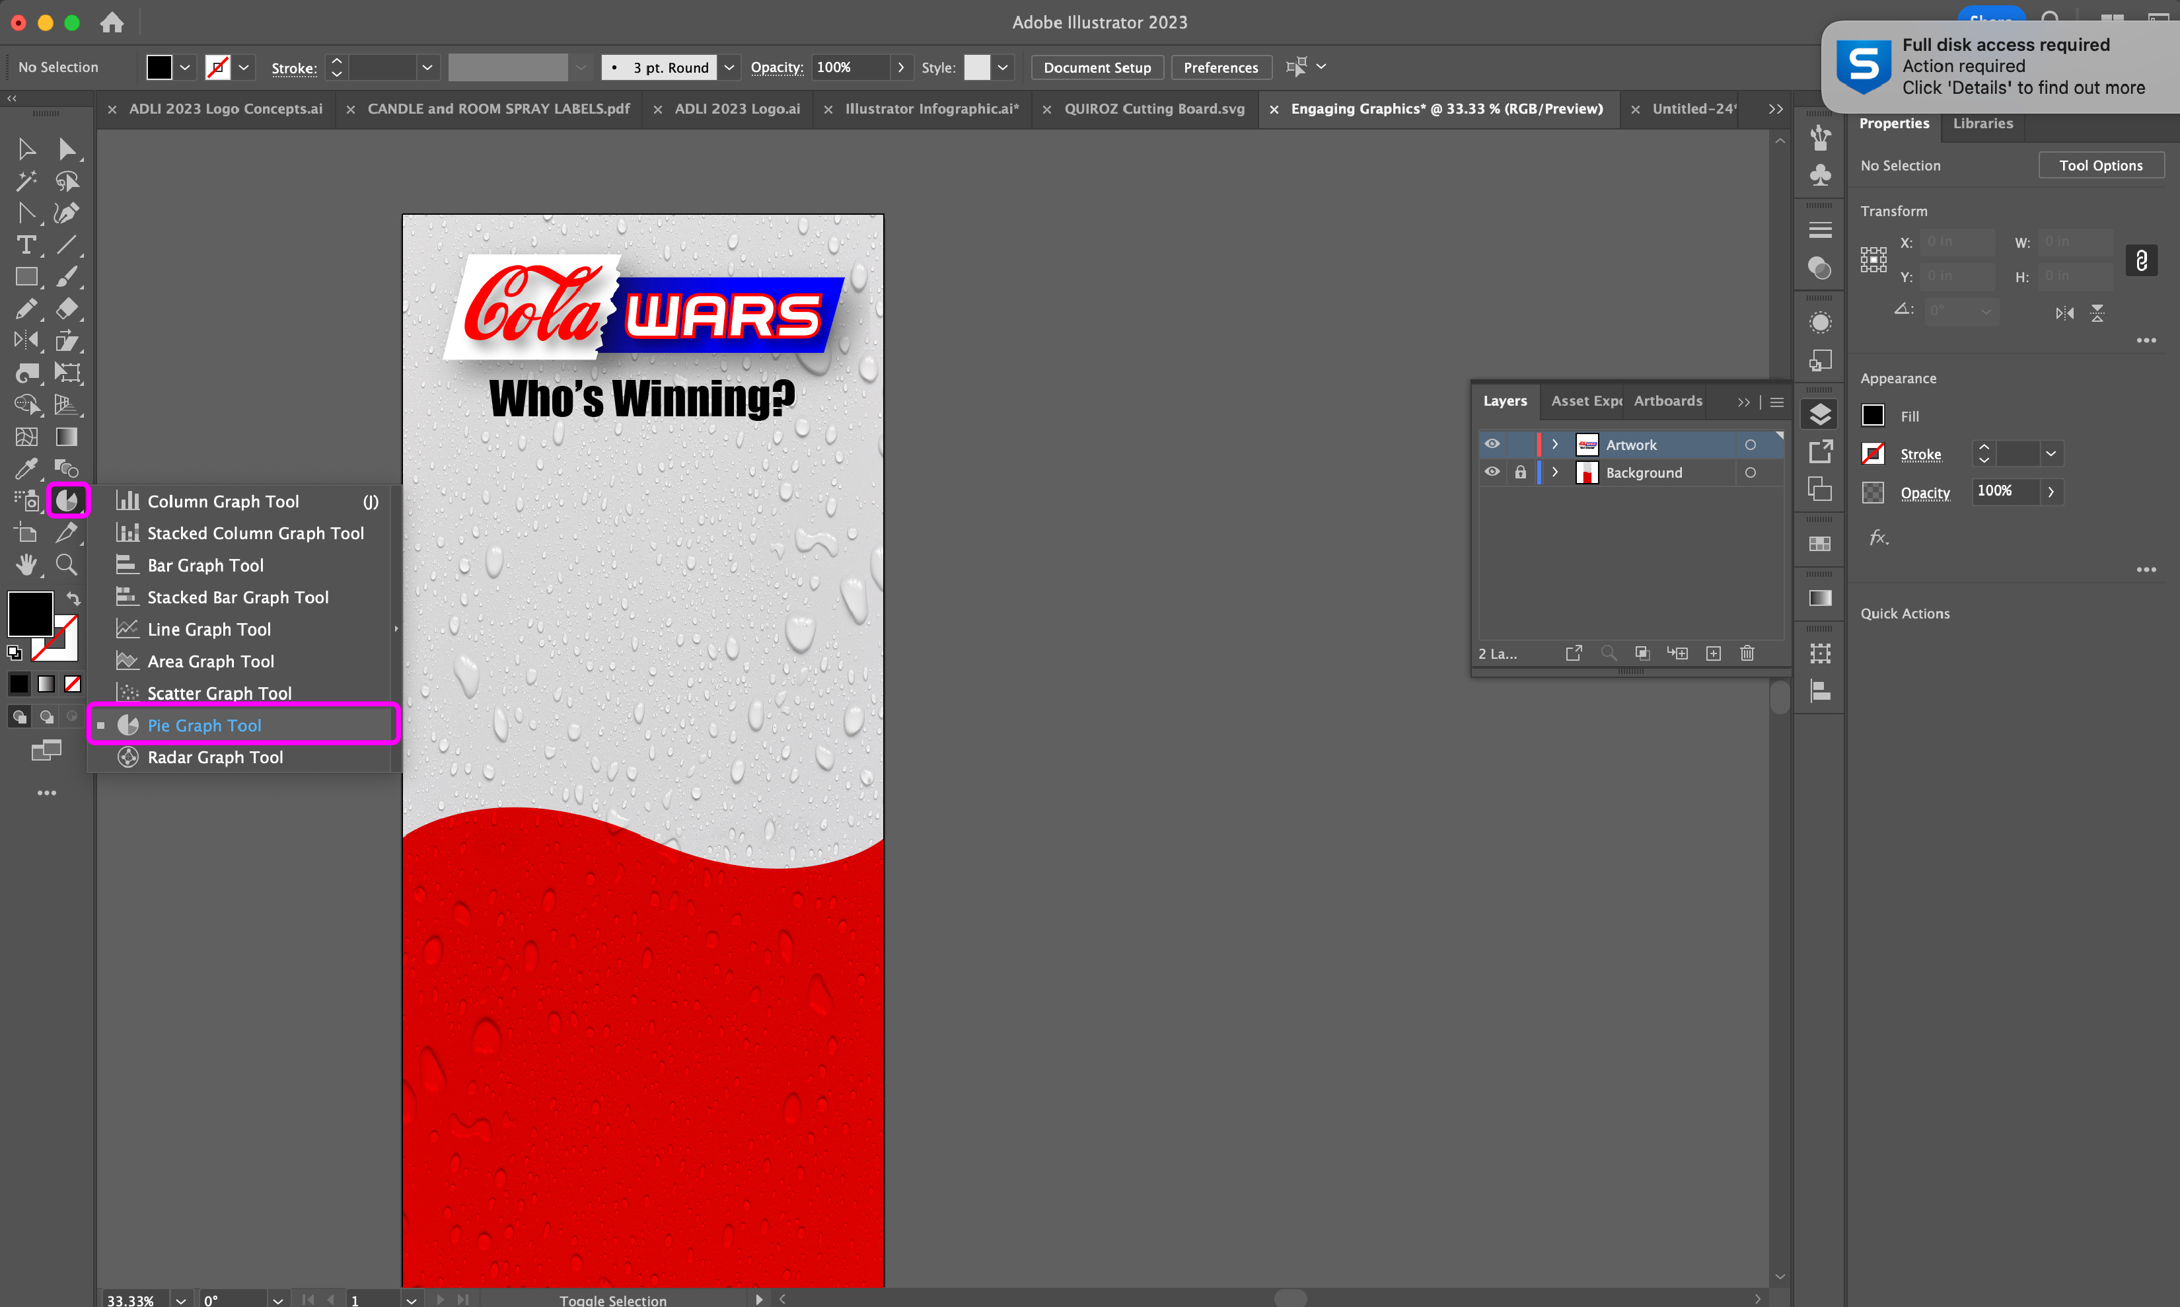Screen dimensions: 2180x1307
Task: Click the Fill color swatch in Appearance
Action: tap(1873, 416)
